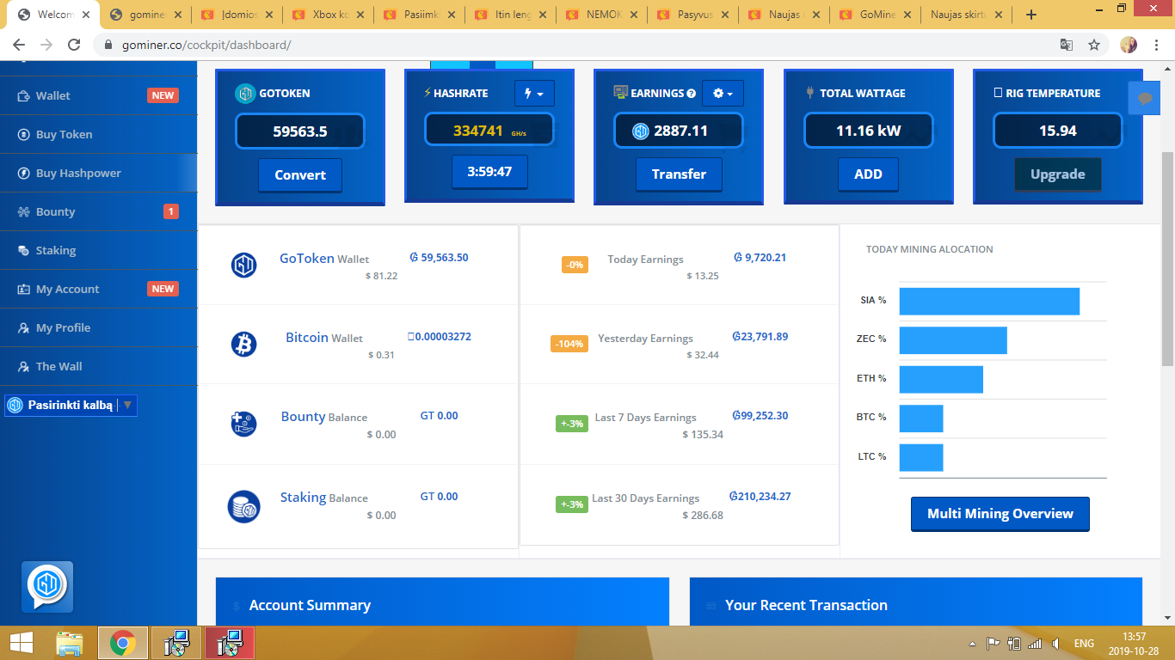Screen dimensions: 1175x660
Task: Click Yesterday Earnings value 23,791.89
Action: point(760,337)
